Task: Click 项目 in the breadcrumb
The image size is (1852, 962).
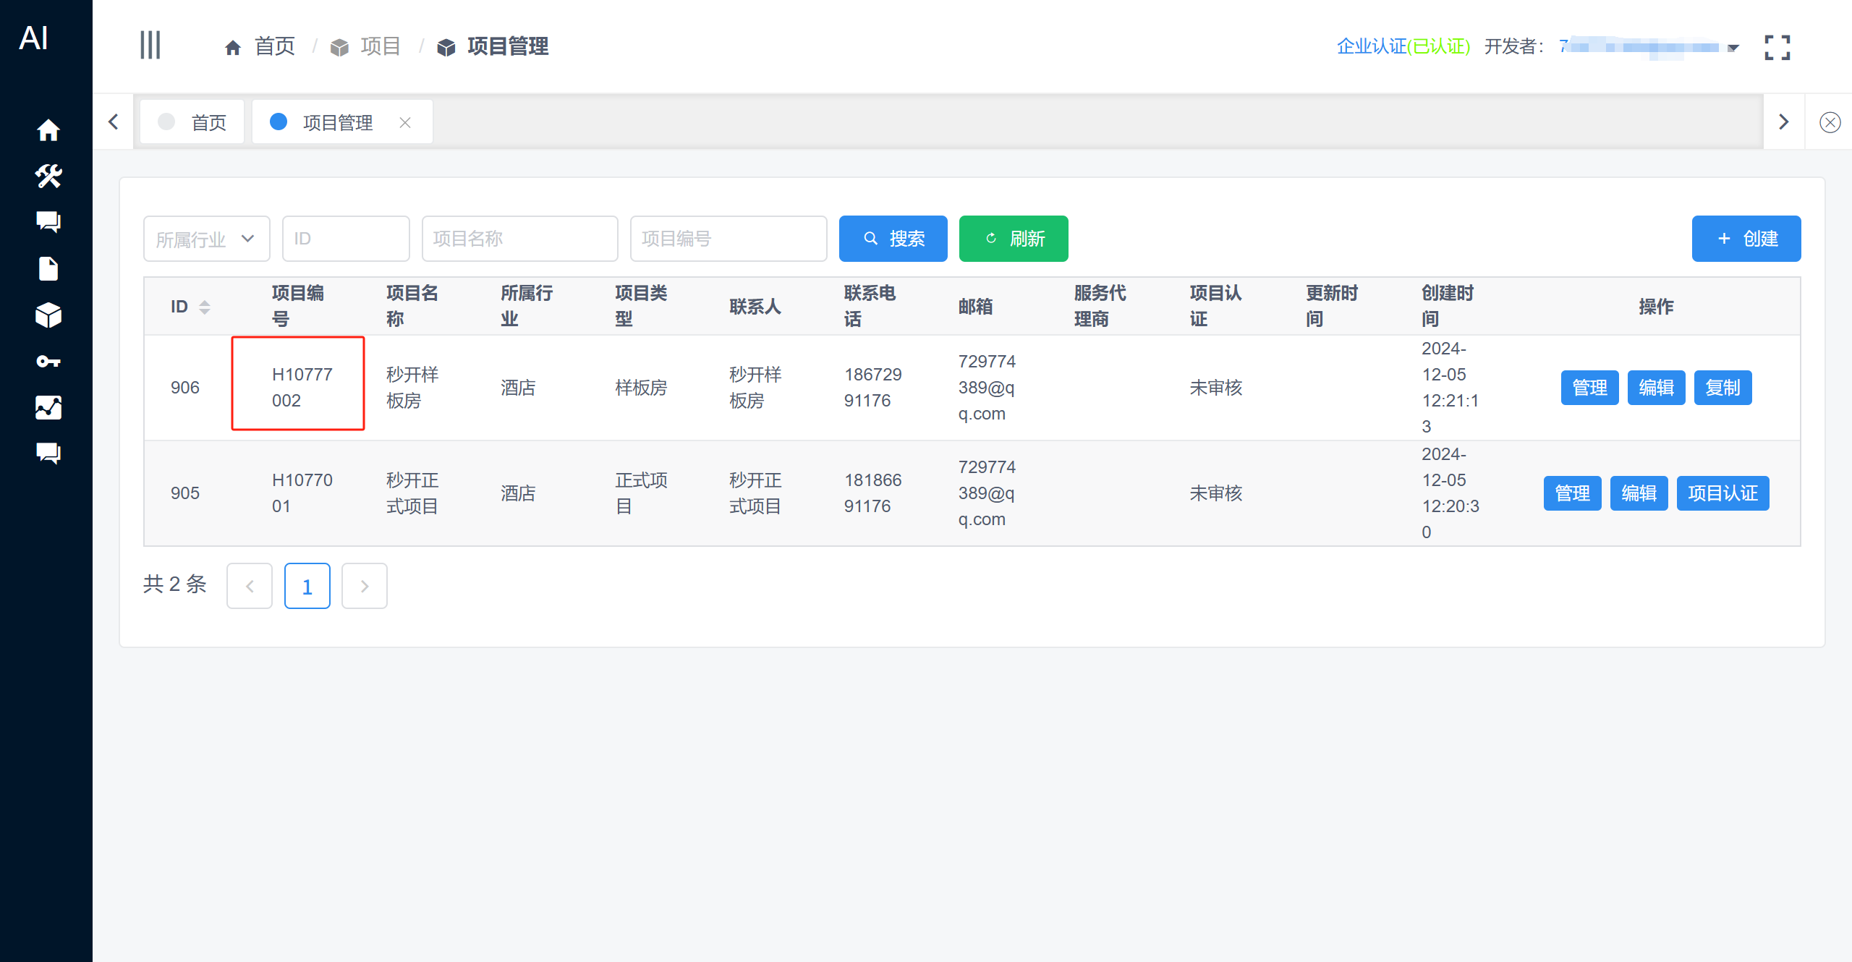Action: pos(379,46)
